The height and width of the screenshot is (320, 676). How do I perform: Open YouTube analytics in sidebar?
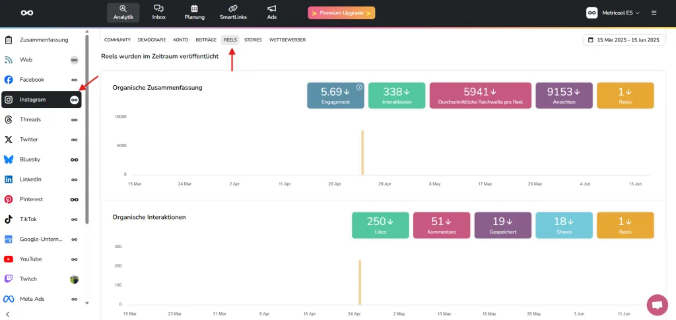click(x=30, y=259)
